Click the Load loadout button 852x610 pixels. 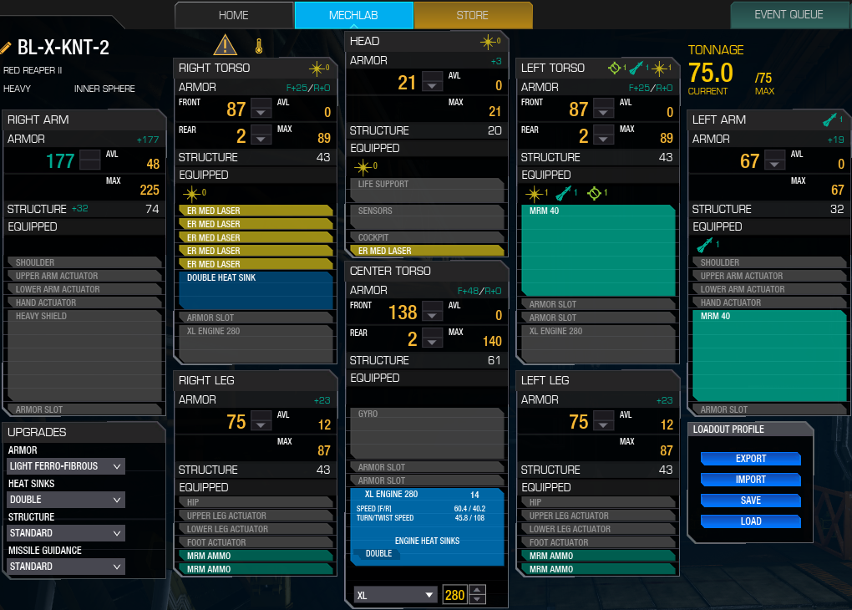click(750, 521)
